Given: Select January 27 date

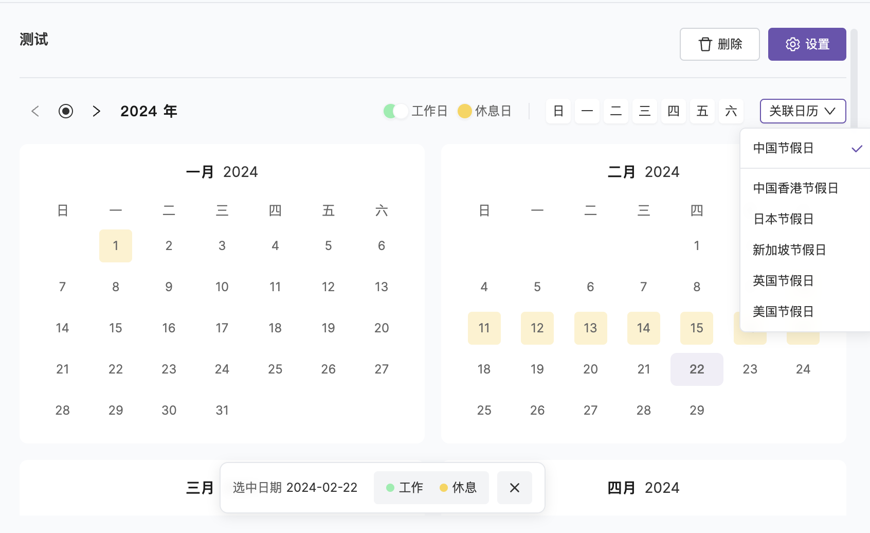Looking at the screenshot, I should (382, 369).
